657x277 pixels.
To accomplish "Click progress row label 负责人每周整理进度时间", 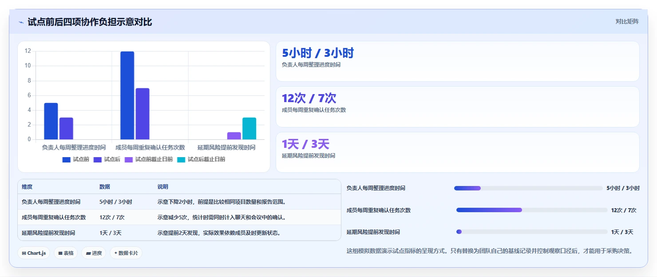I will (x=376, y=188).
